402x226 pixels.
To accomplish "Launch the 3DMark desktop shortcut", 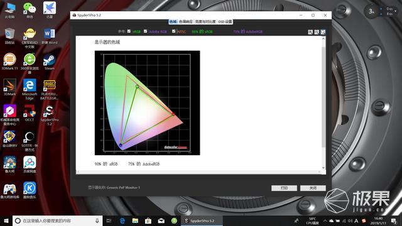I will click(10, 87).
